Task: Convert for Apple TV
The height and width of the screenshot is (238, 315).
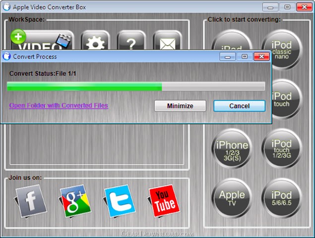Action: coord(232,198)
